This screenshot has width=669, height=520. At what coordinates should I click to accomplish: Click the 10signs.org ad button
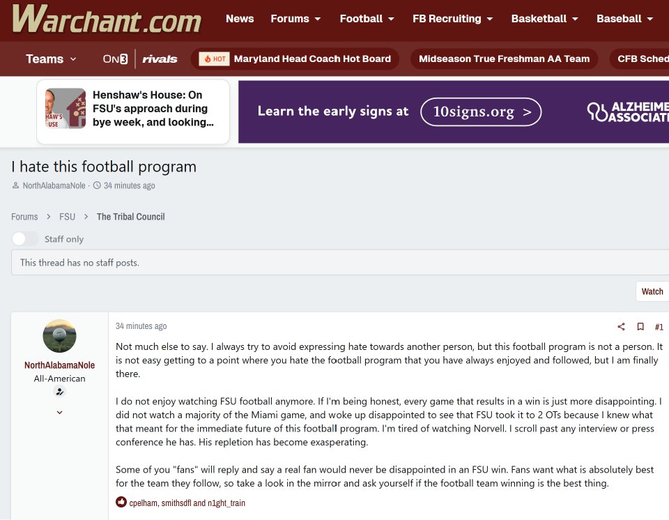[x=481, y=112]
